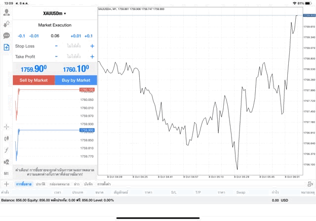Decrease volume by 0.1
Screen dimensions: 316x221
pos(21,36)
